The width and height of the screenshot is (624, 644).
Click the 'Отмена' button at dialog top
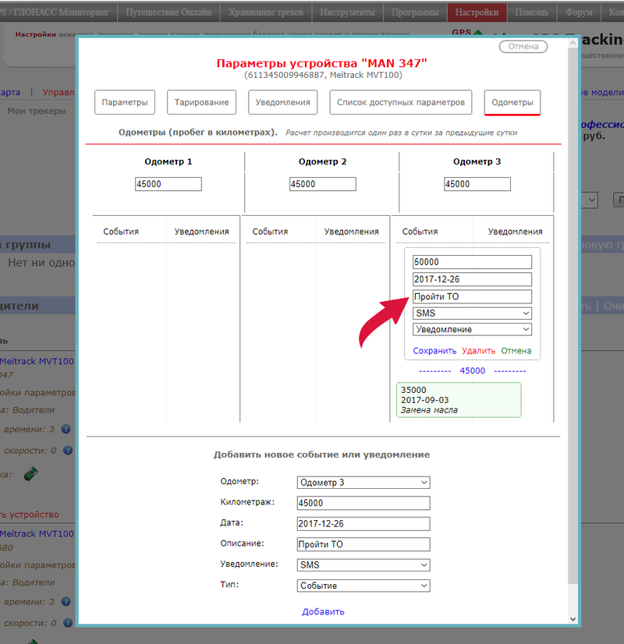(x=523, y=47)
